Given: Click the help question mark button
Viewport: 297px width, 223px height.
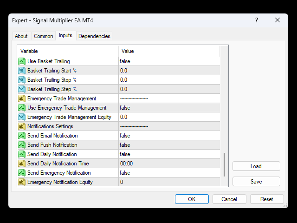Looking at the screenshot, I should [257, 20].
